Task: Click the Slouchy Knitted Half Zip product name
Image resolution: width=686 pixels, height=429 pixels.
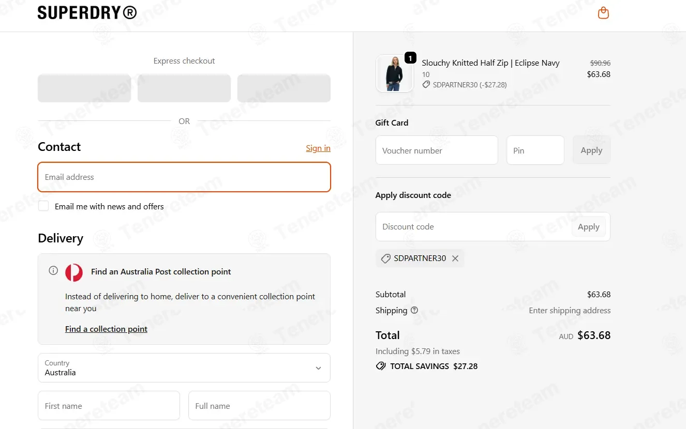Action: click(490, 63)
